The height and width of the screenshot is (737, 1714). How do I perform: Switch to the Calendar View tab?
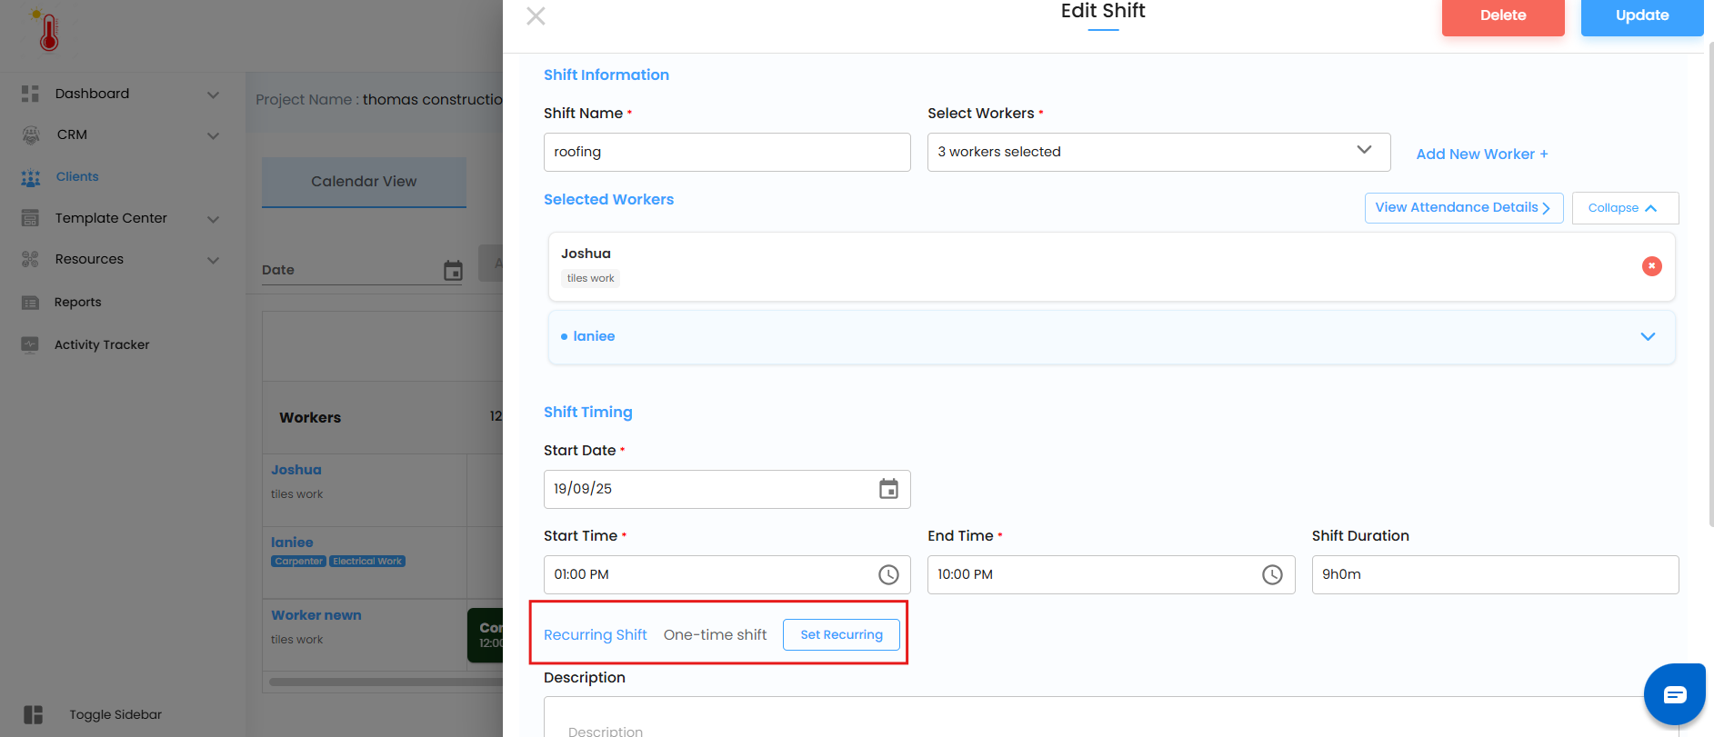coord(364,182)
